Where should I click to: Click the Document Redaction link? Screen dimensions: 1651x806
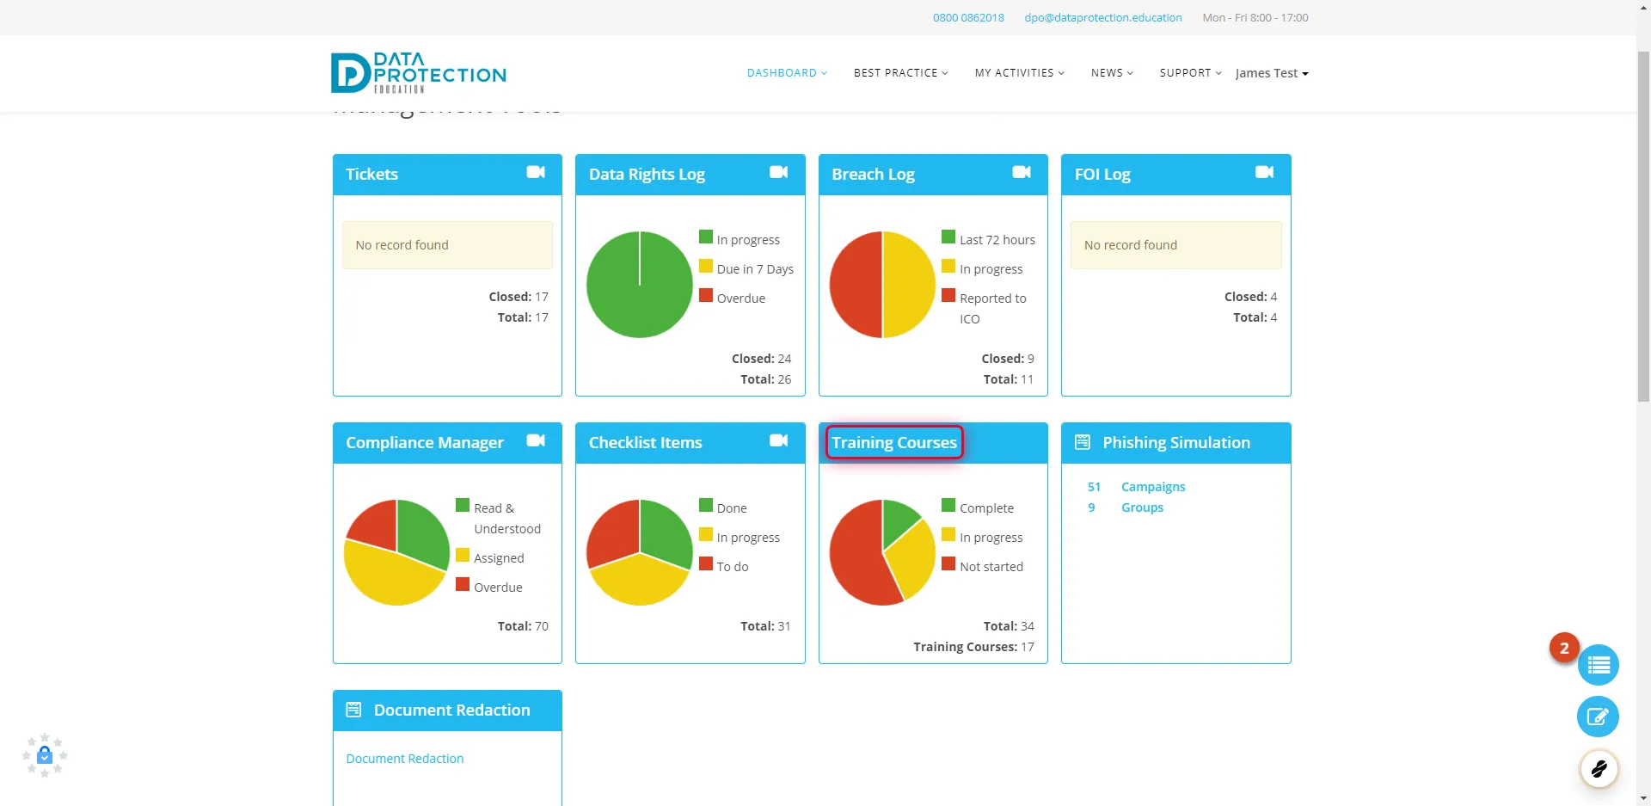click(405, 759)
